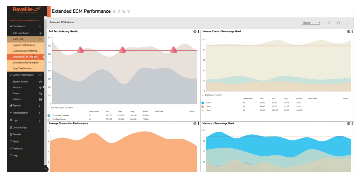Open the System Status clock icon

[x=40, y=81]
